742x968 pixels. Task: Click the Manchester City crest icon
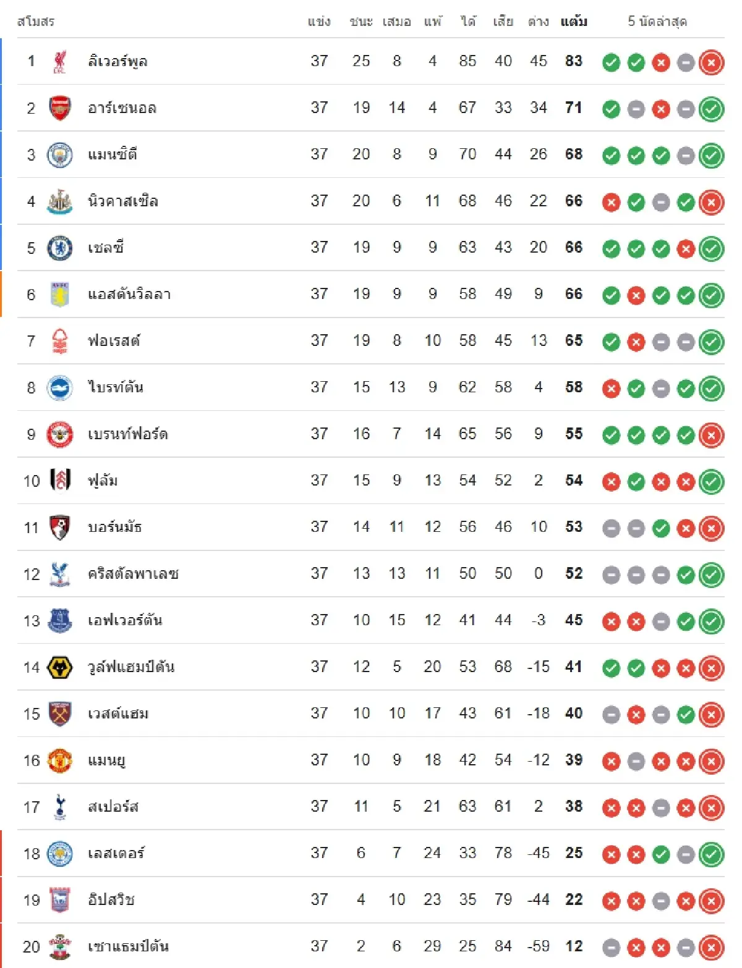(60, 154)
